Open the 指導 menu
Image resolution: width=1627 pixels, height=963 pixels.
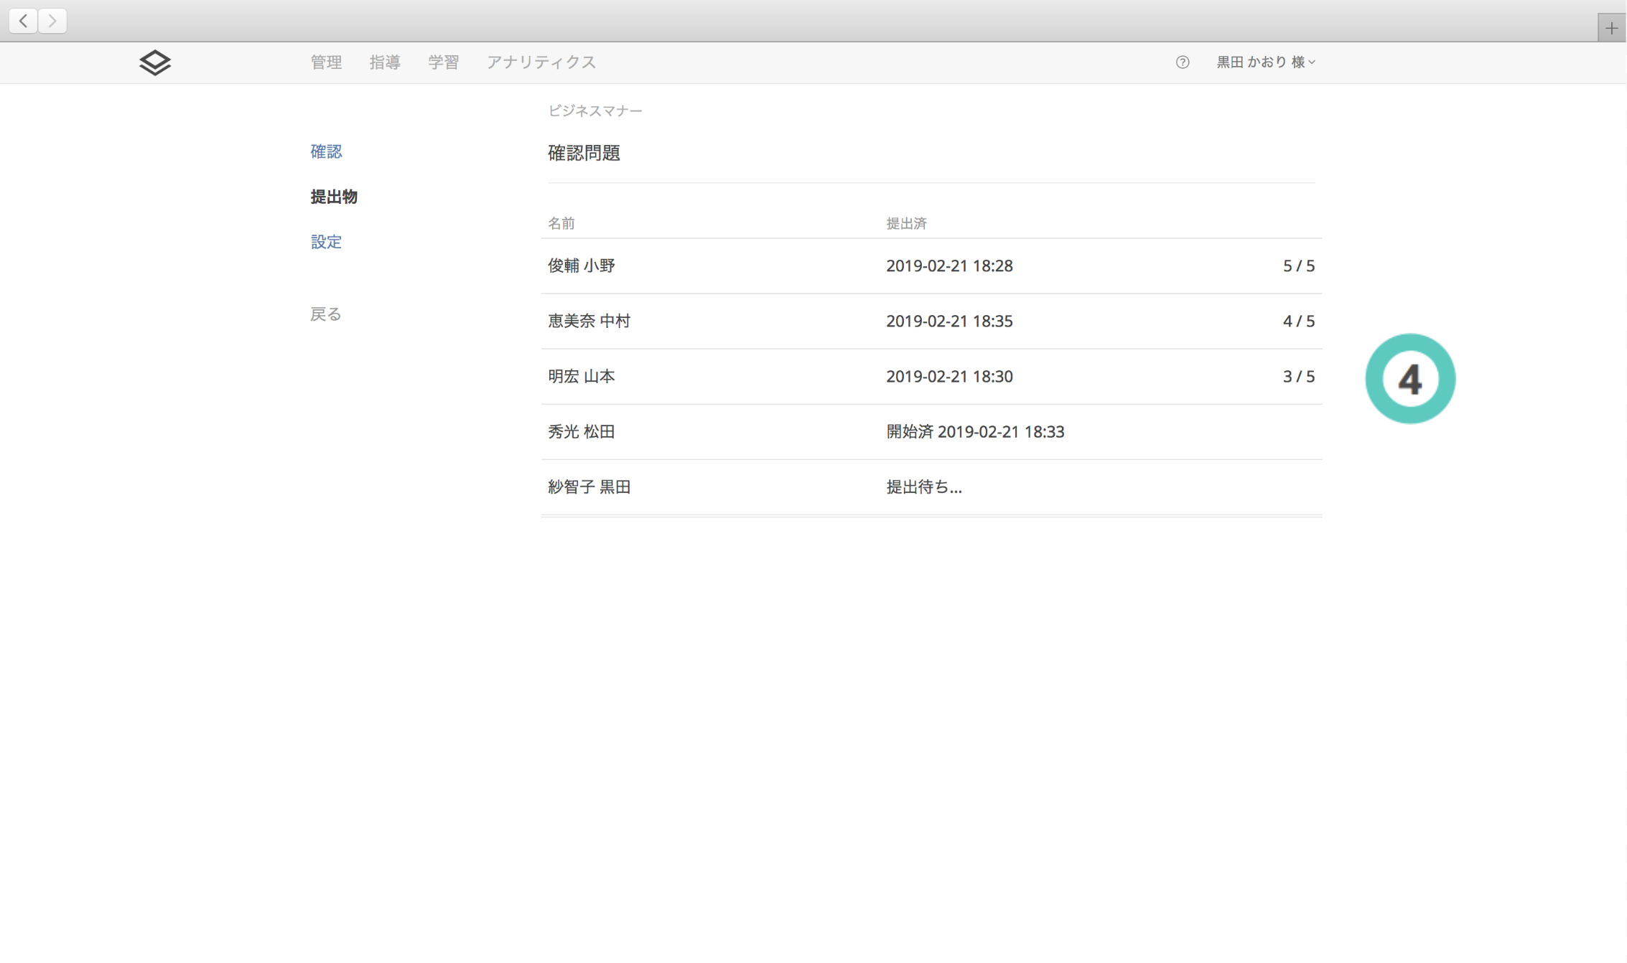385,62
